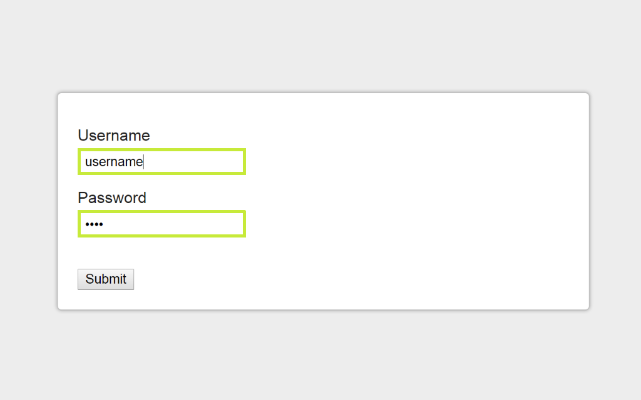Click gray page background above the form
641x400 pixels.
click(x=320, y=45)
